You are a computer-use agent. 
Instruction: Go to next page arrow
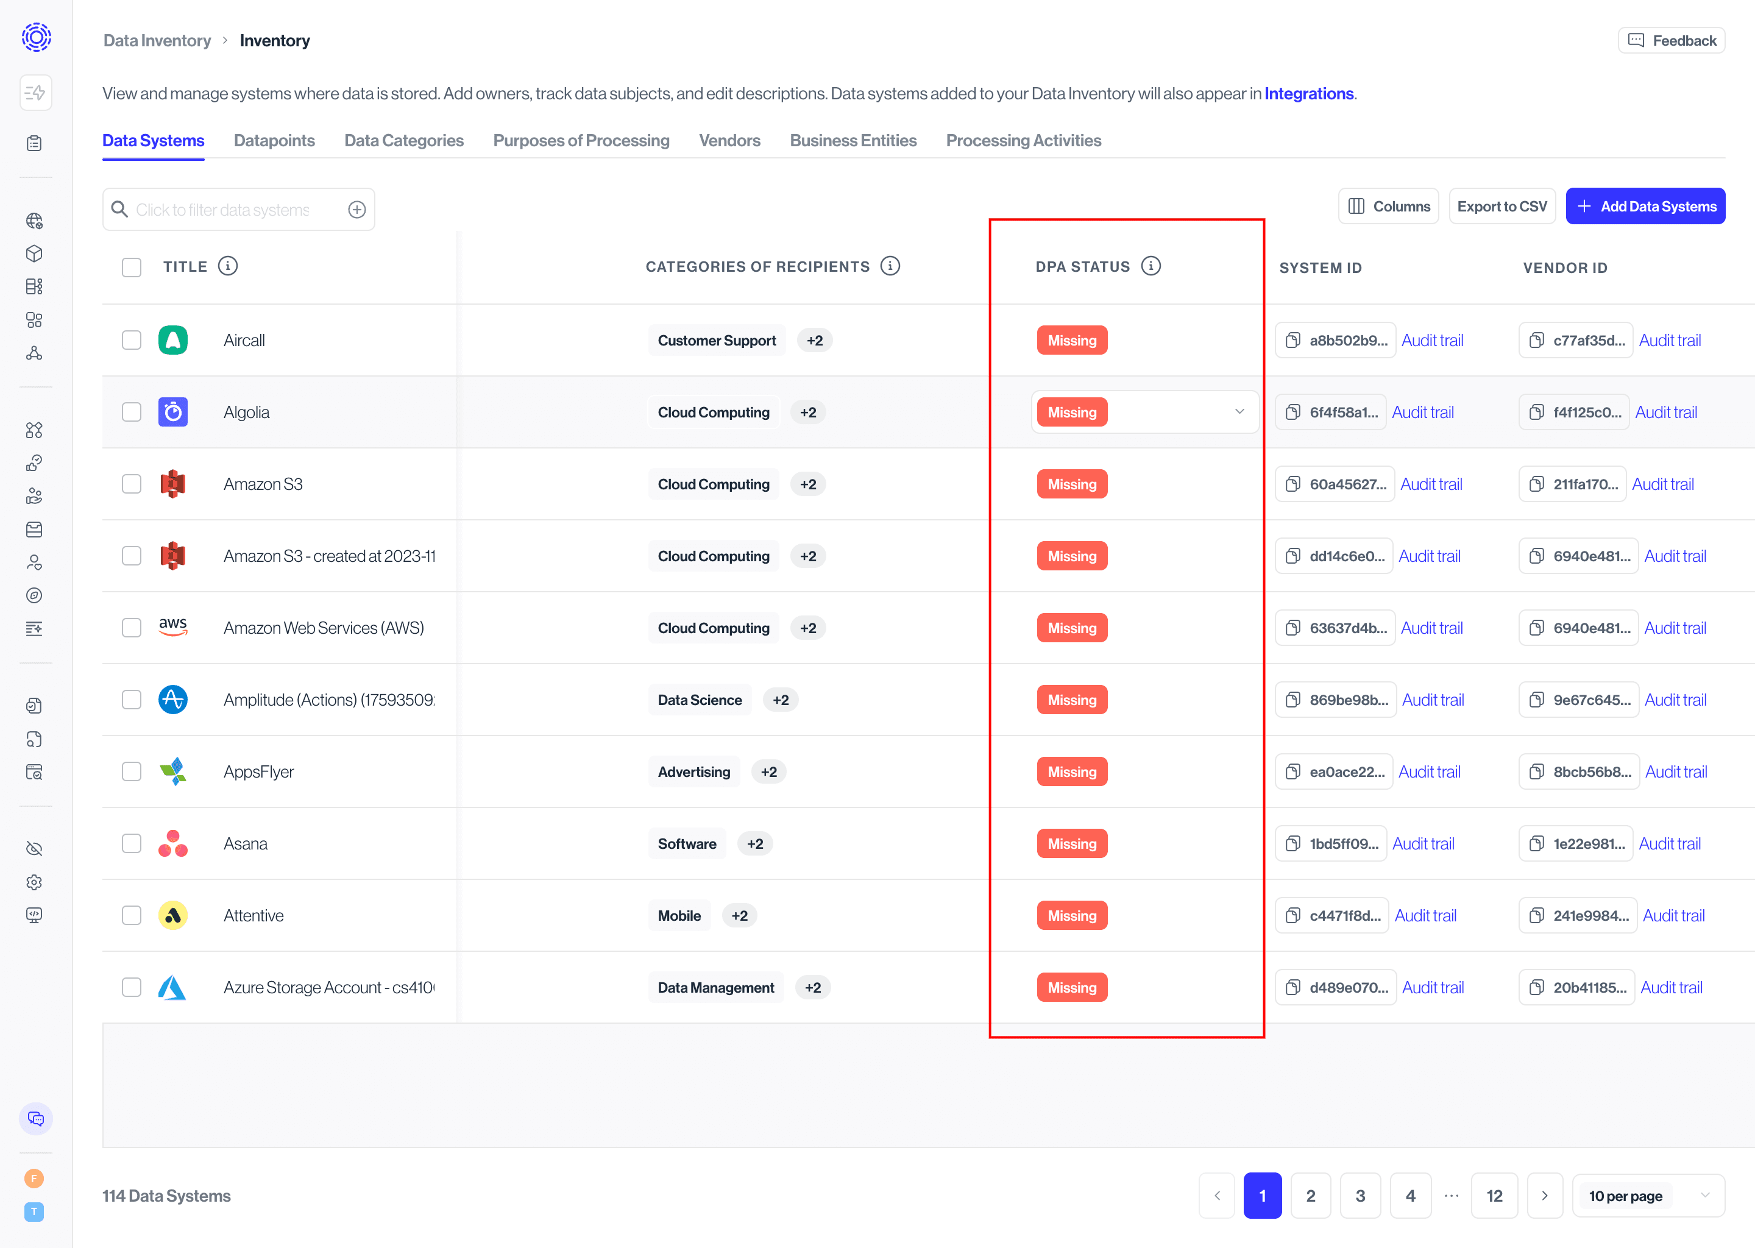point(1545,1196)
